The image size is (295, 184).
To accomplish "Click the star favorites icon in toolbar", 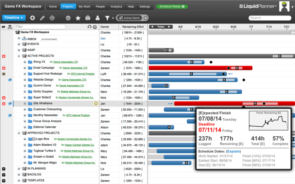I will [78, 18].
